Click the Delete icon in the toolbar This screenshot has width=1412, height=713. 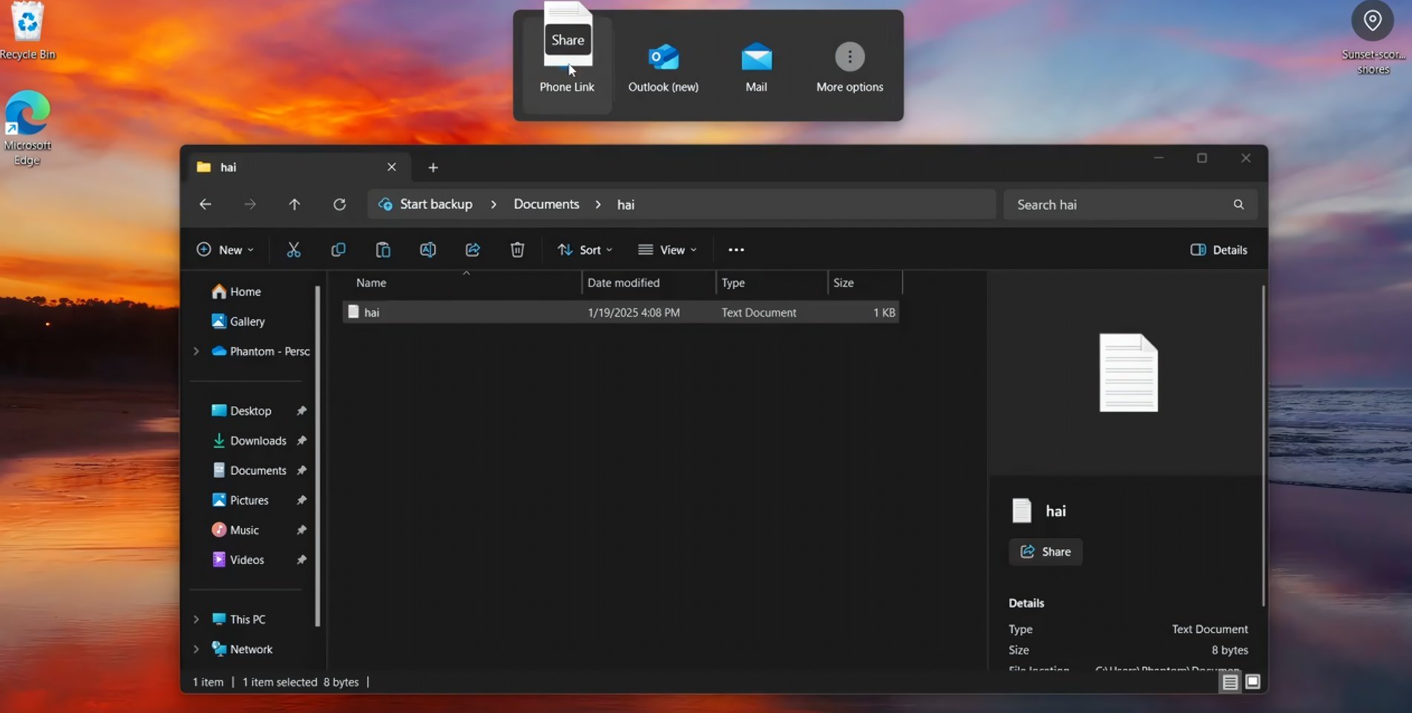[517, 250]
